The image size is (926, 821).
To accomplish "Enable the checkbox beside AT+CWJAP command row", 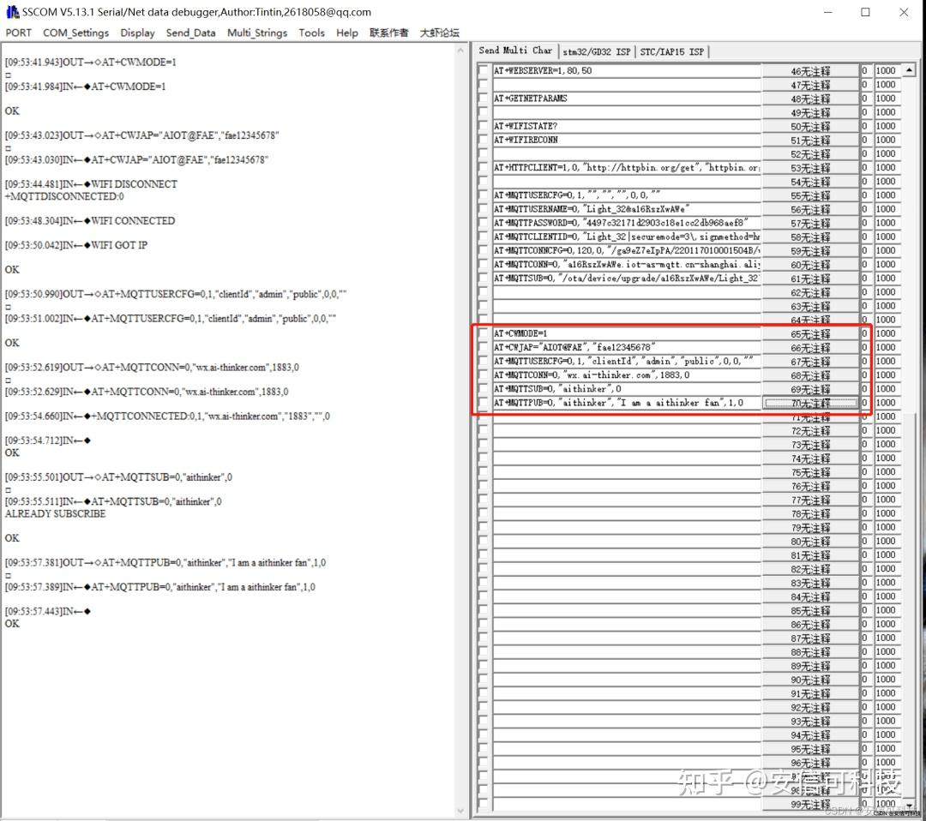I will click(x=482, y=347).
